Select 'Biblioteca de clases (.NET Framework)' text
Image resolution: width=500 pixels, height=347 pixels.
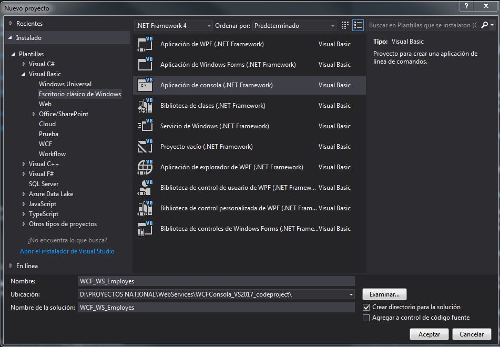tap(213, 106)
